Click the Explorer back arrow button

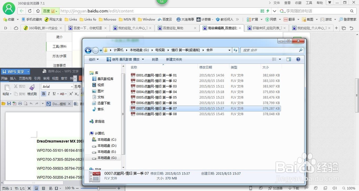[88, 50]
